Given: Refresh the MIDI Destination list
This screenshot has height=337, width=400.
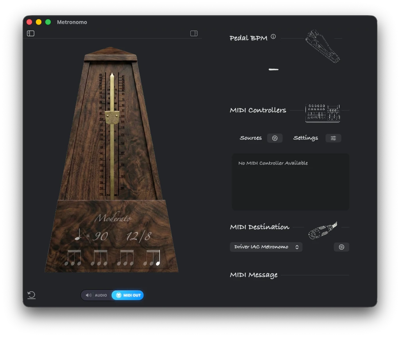Looking at the screenshot, I should [341, 247].
